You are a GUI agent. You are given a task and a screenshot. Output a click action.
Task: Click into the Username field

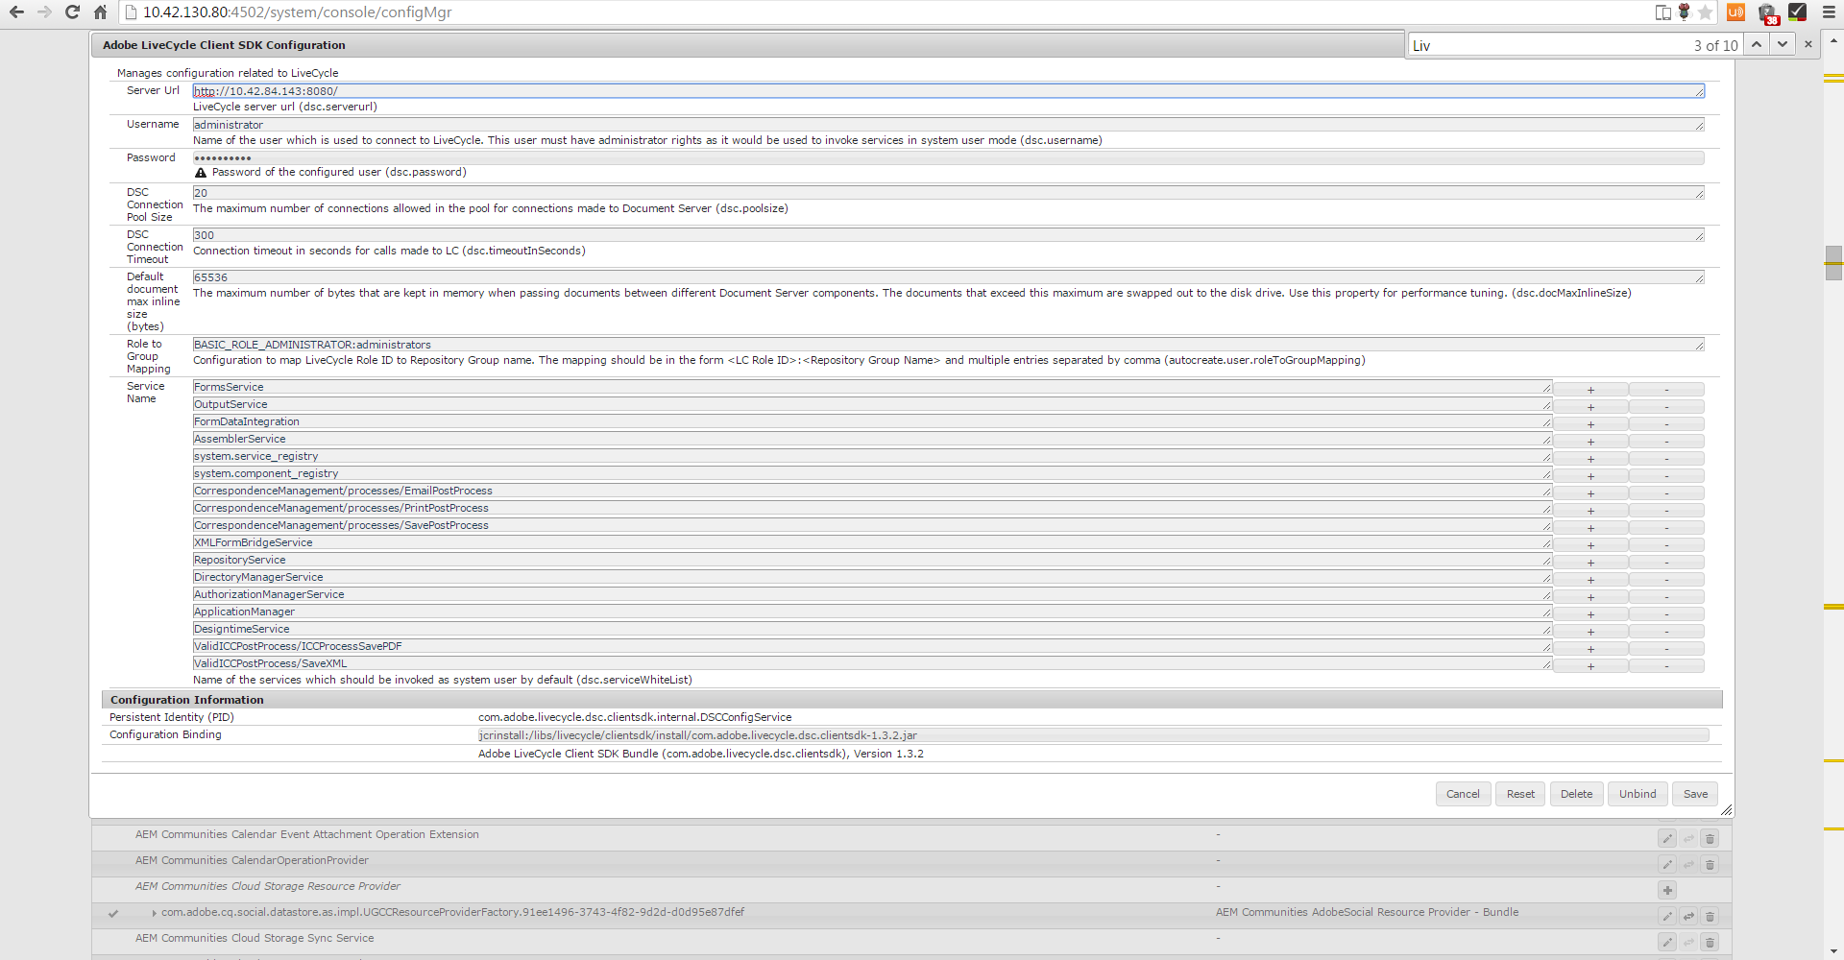949,125
